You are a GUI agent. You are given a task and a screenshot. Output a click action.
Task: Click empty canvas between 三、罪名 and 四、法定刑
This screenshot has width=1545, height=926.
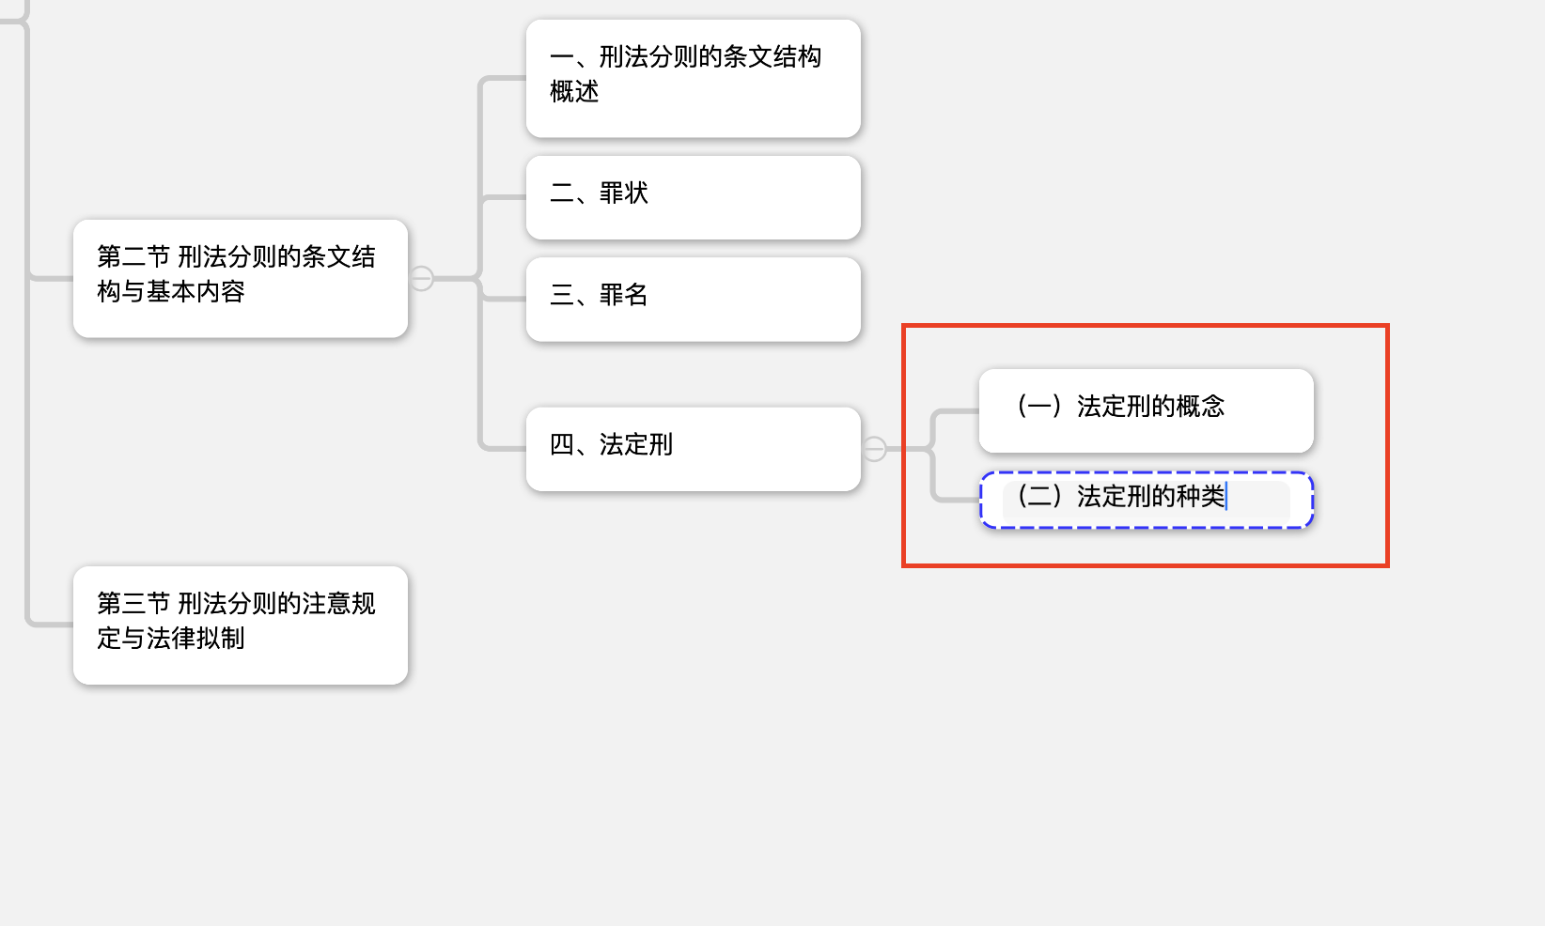coord(693,374)
